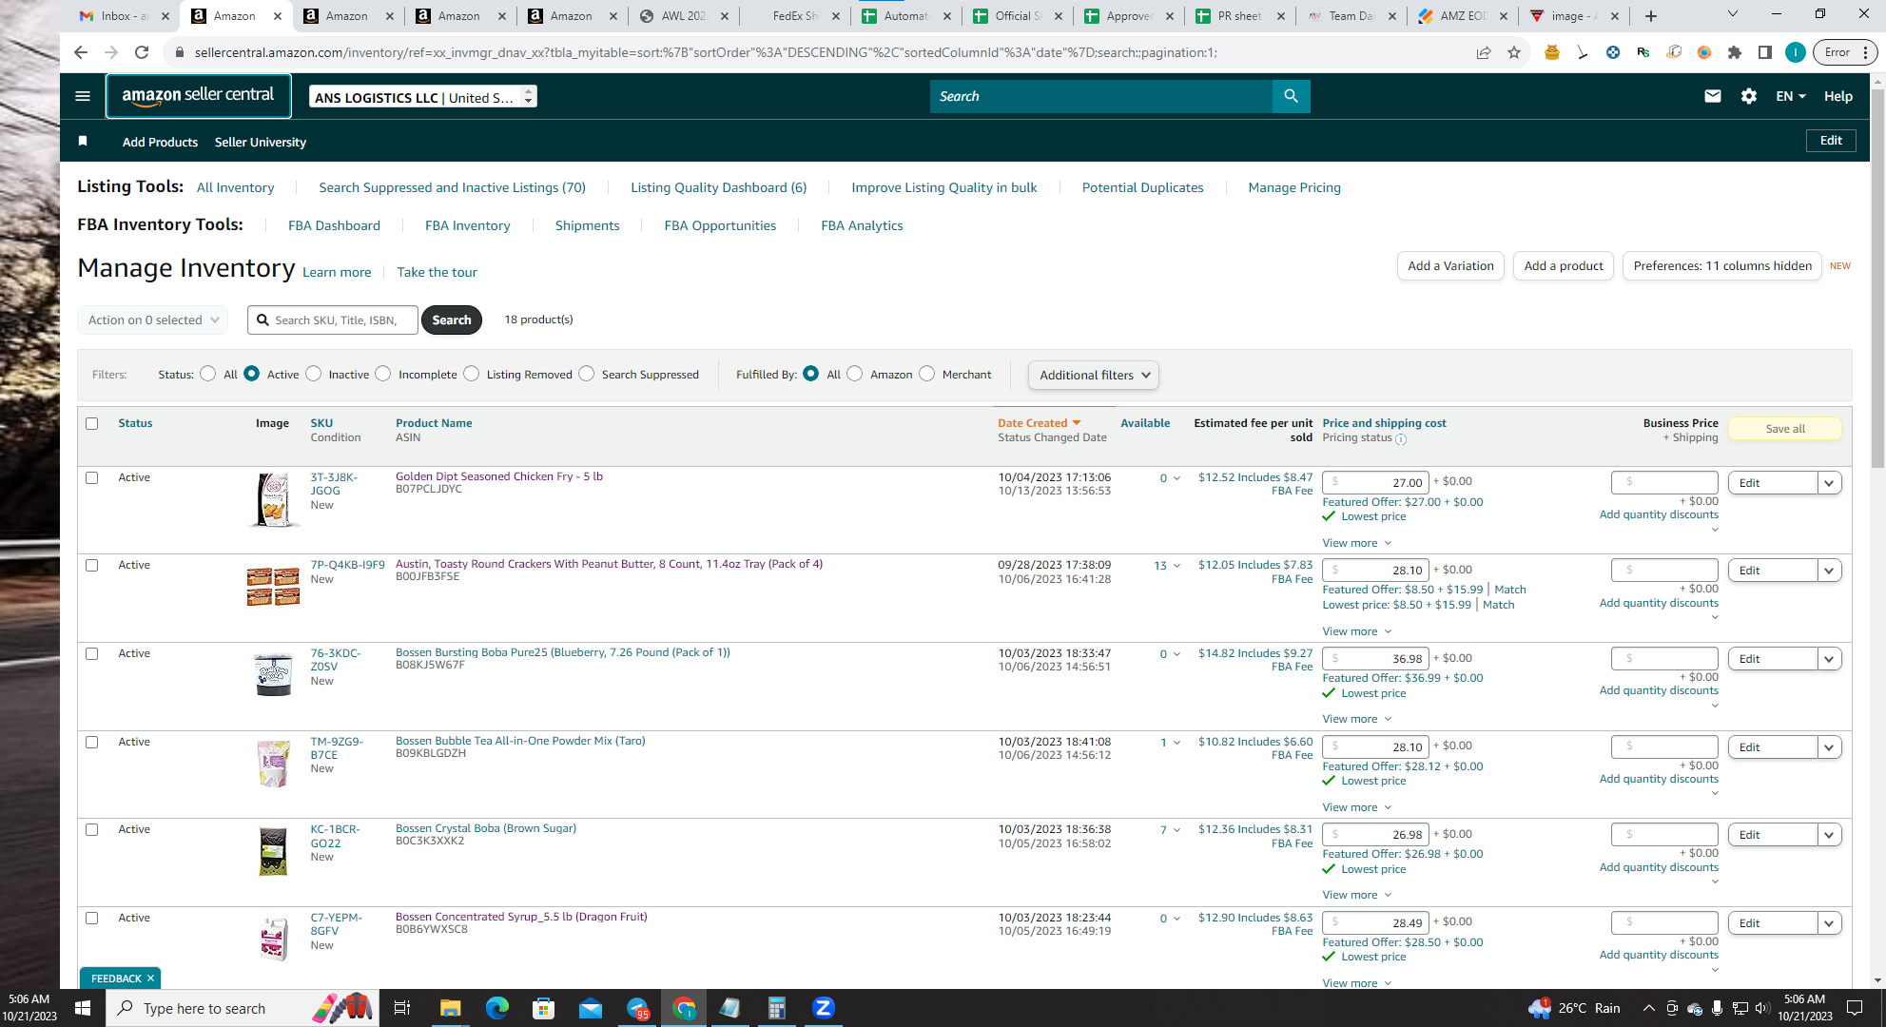Image resolution: width=1886 pixels, height=1027 pixels.
Task: Select the Listing Removed status filter
Action: [x=472, y=374]
